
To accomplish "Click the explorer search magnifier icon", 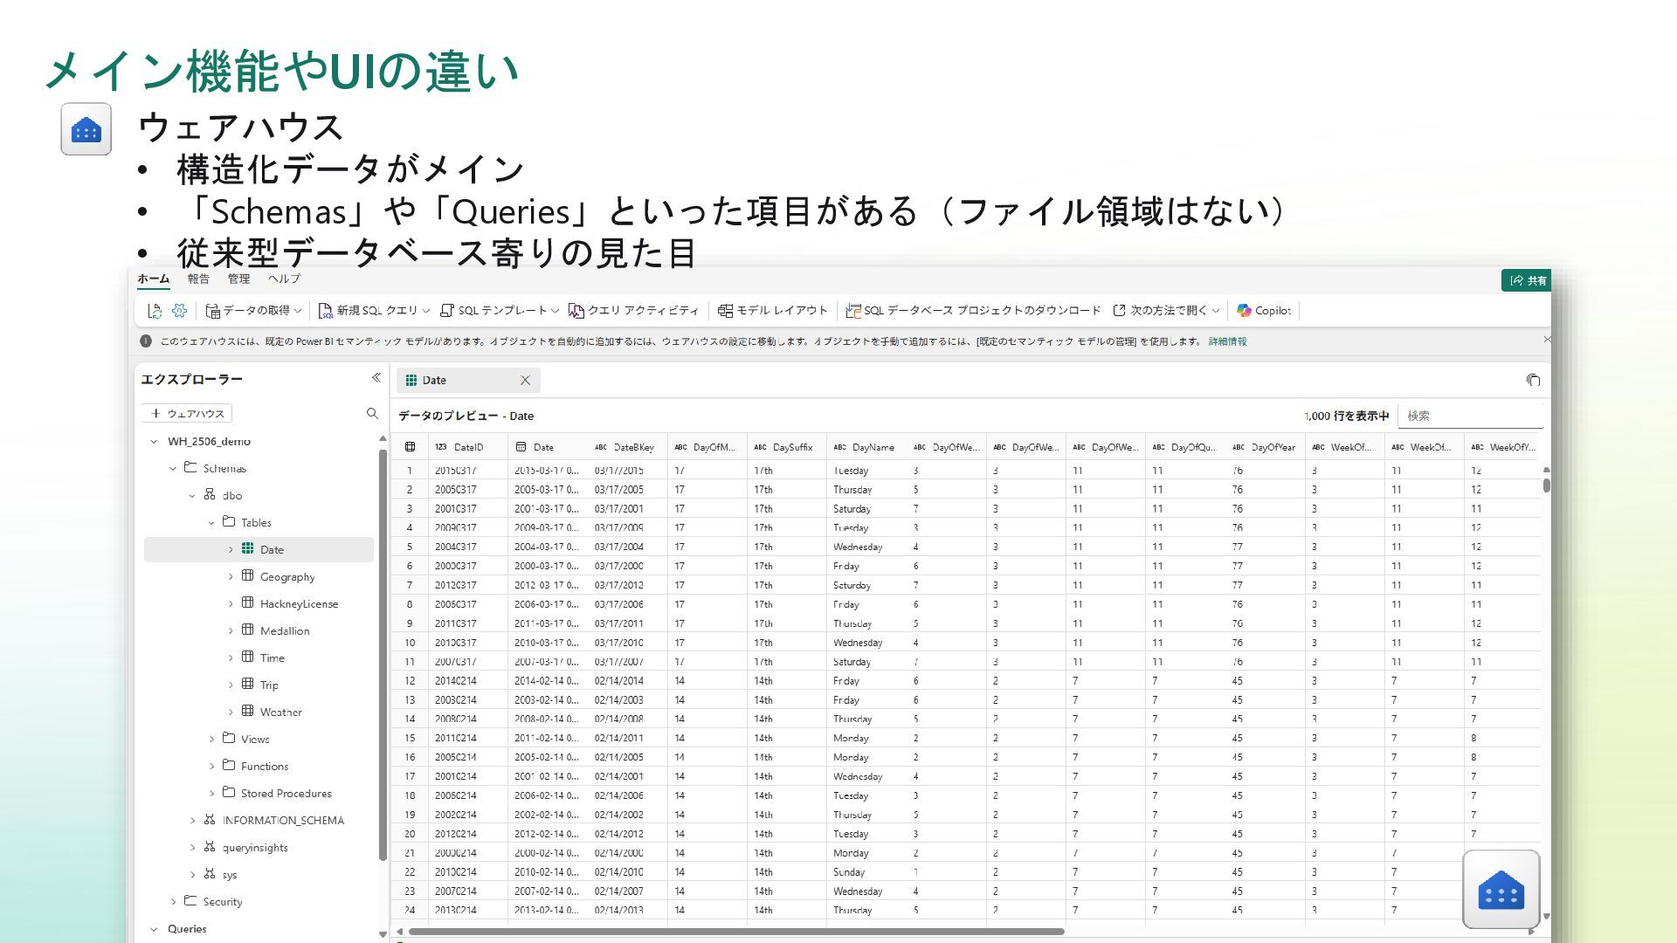I will (x=372, y=413).
